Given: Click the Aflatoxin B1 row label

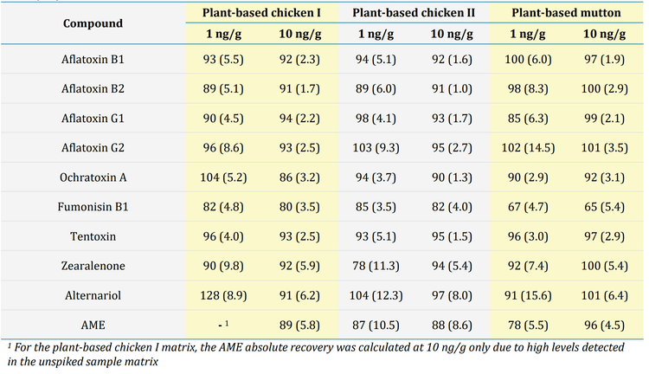Looking at the screenshot, I should pos(93,59).
